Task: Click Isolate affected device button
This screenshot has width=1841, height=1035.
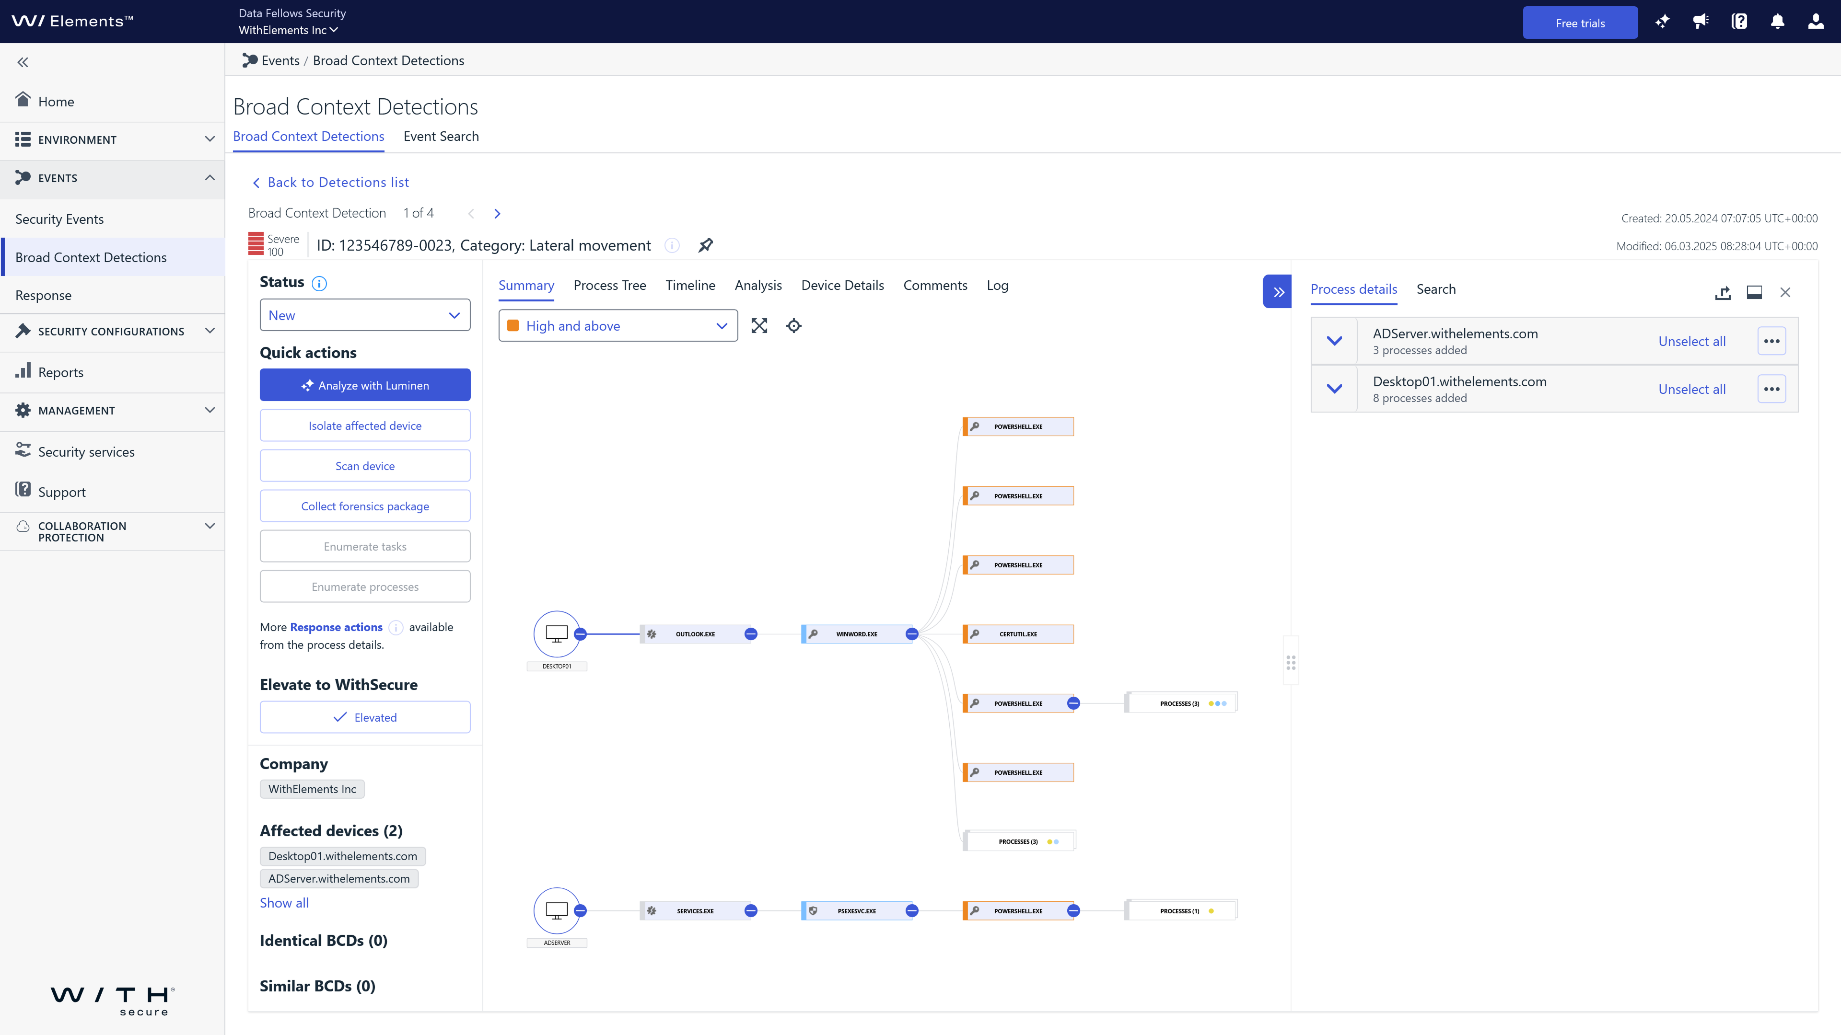Action: (364, 425)
